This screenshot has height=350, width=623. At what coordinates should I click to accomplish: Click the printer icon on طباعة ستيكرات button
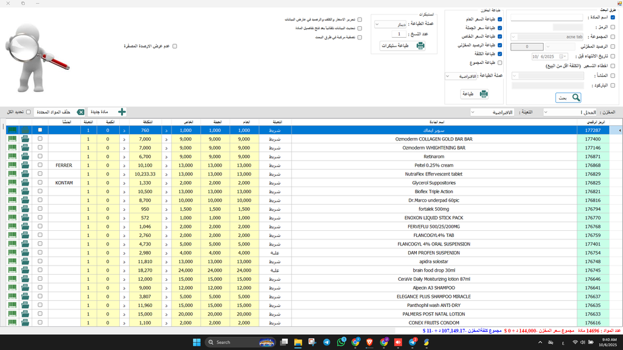coord(420,46)
